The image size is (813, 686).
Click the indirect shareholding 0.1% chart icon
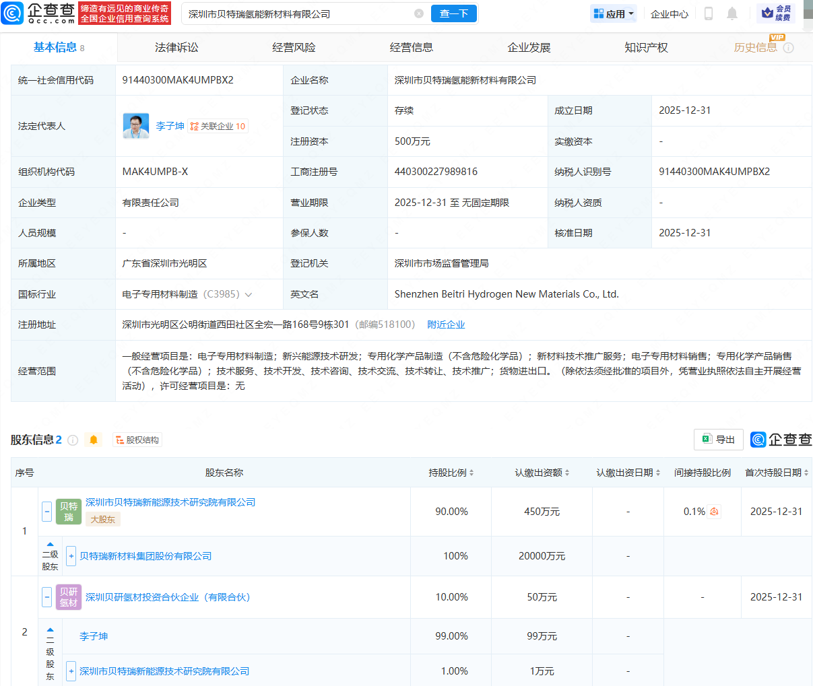pyautogui.click(x=714, y=512)
